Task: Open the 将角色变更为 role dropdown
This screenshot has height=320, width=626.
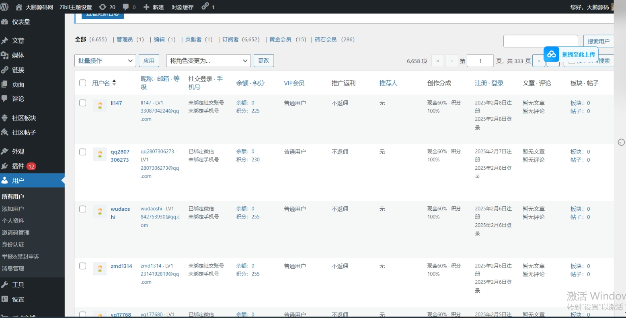Action: point(209,61)
